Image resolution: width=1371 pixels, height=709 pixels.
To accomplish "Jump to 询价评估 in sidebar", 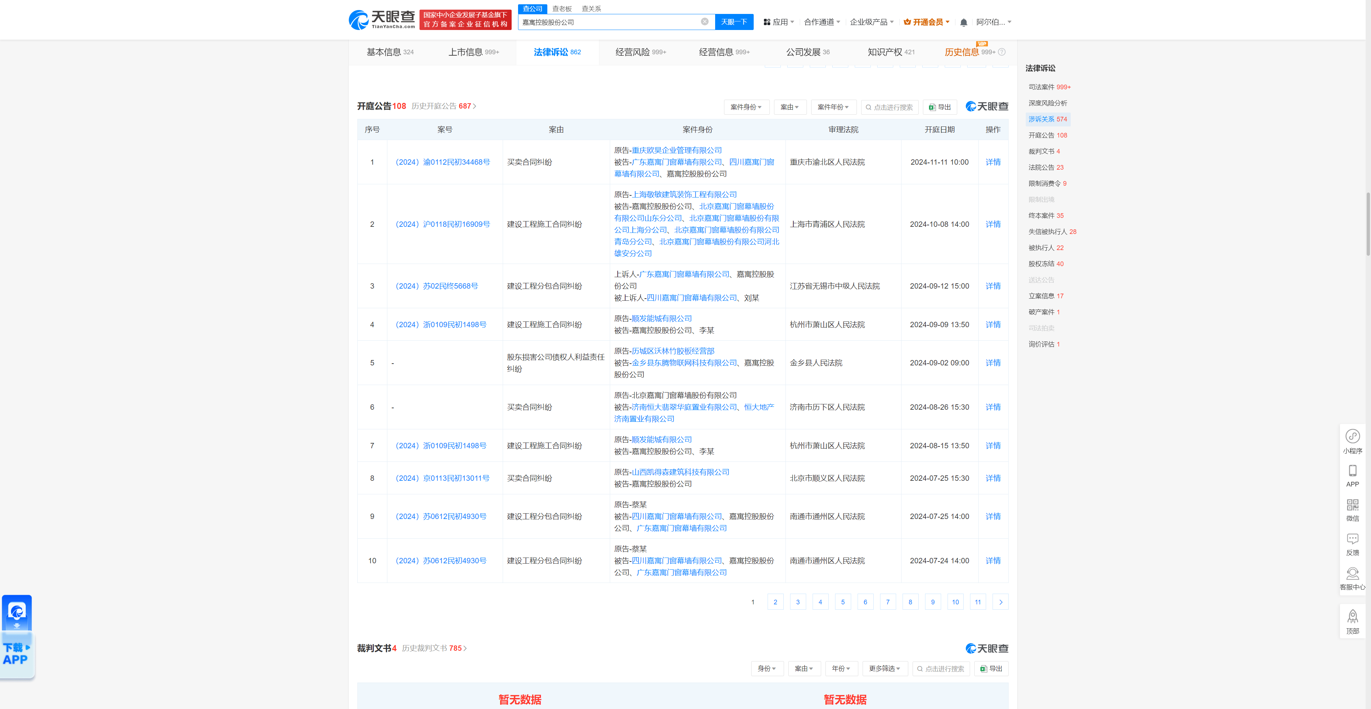I will point(1044,344).
